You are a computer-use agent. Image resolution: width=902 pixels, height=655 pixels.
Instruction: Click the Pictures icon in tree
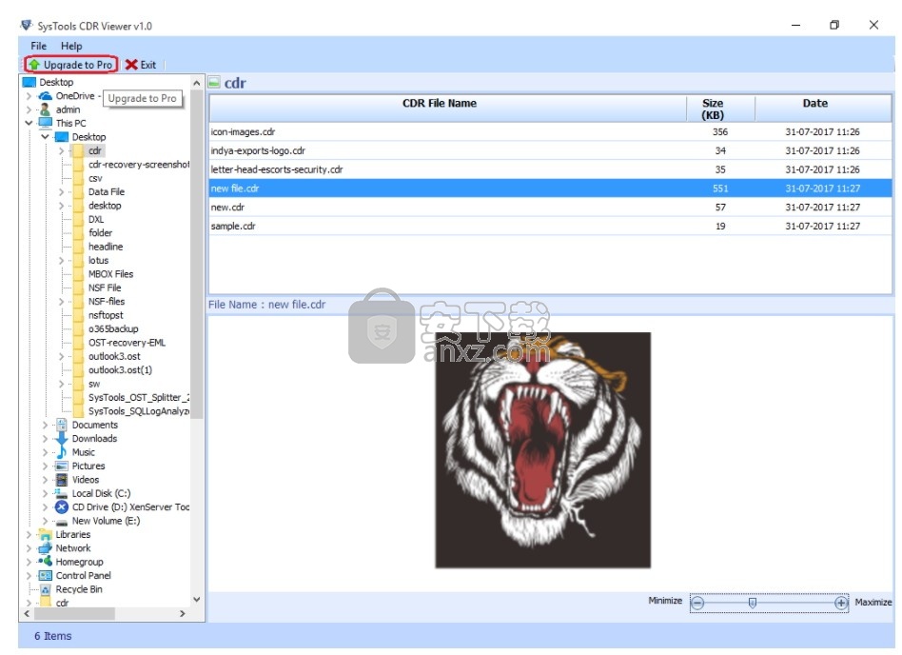(62, 466)
